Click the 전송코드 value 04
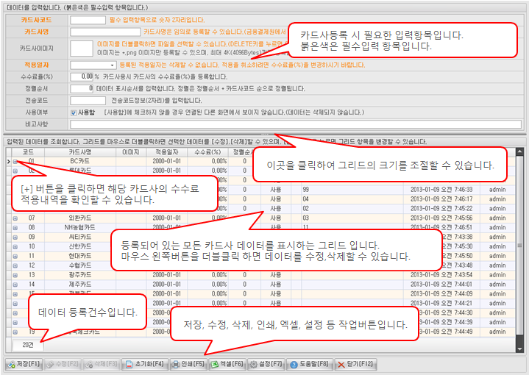 point(305,199)
